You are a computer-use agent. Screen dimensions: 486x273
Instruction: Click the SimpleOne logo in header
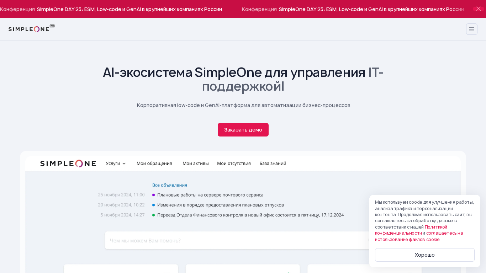click(32, 28)
